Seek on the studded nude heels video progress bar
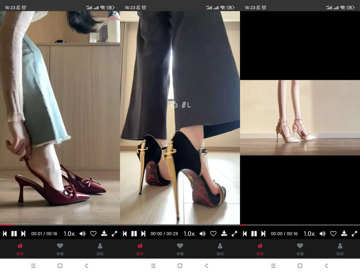The height and width of the screenshot is (273, 360). tap(300, 225)
